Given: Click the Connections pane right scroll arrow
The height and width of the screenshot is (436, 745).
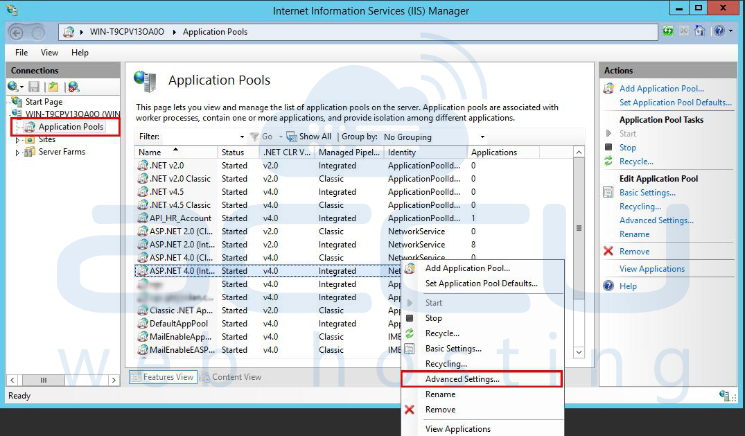Looking at the screenshot, I should pos(114,380).
